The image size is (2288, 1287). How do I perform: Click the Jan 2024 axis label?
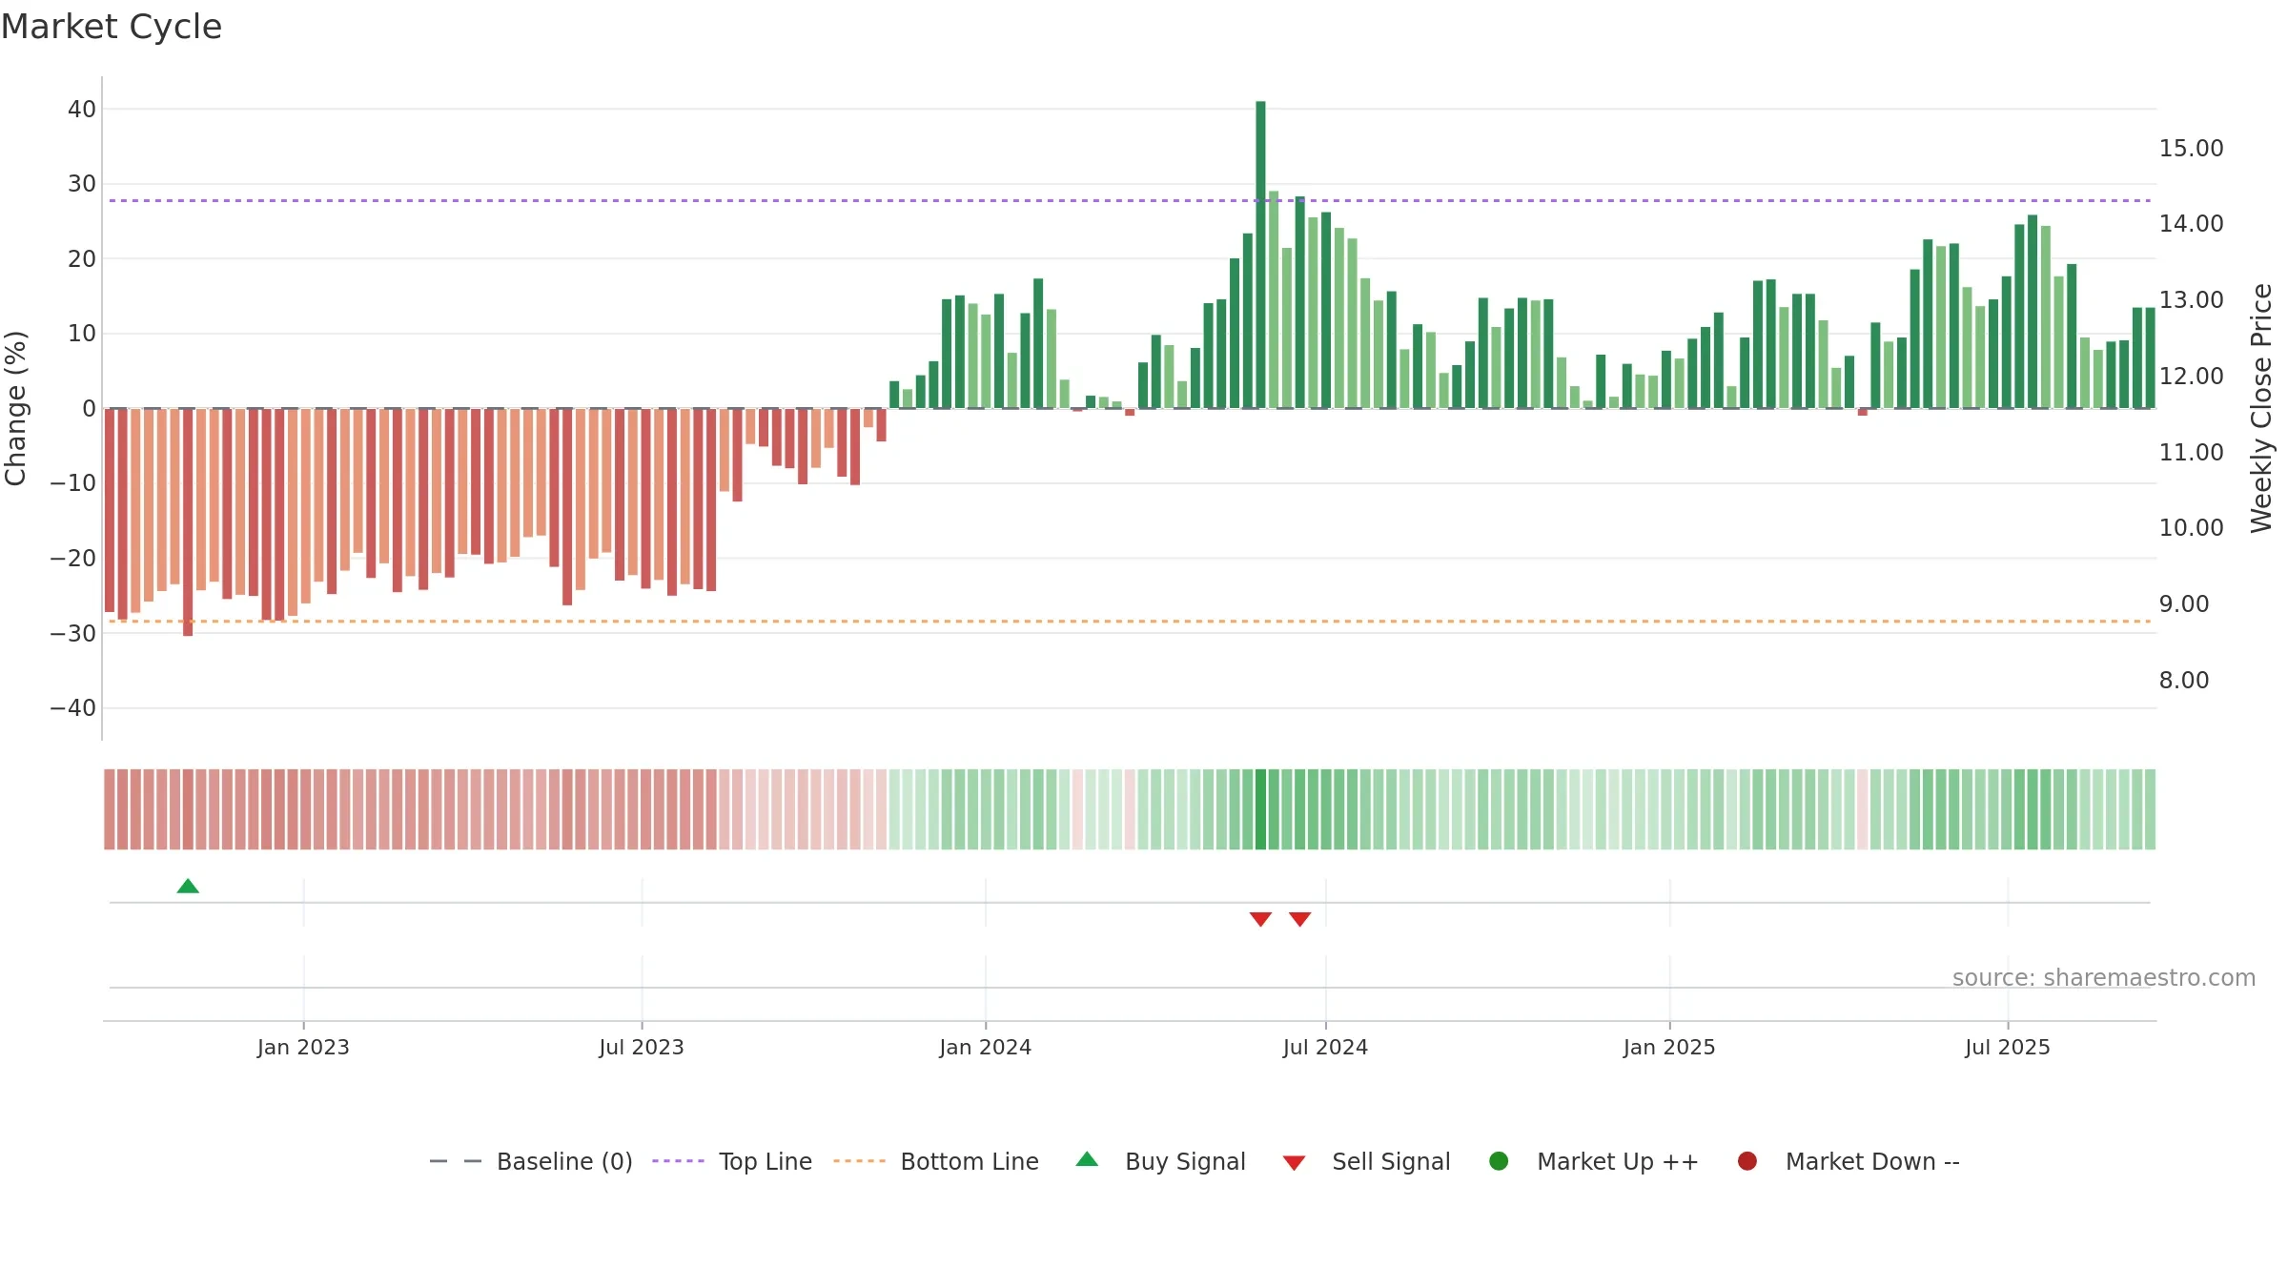[985, 1048]
